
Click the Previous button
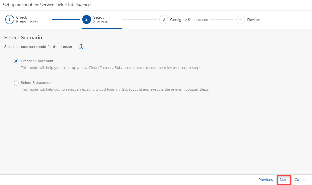coord(265,180)
